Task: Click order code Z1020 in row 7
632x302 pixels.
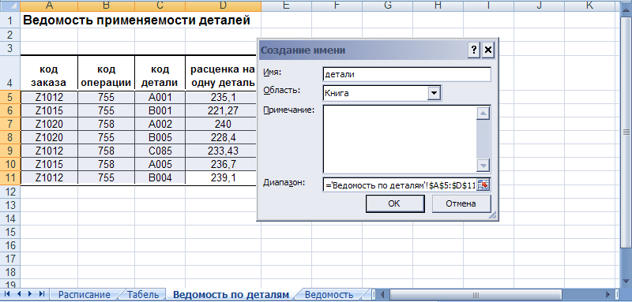Action: tap(49, 124)
